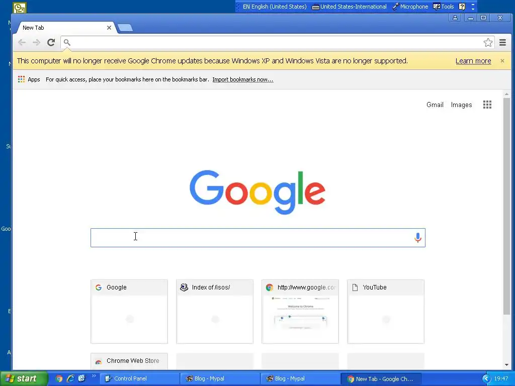Click the taskbar clock showing 19:47
Screen dimensions: 515x386
click(501, 379)
